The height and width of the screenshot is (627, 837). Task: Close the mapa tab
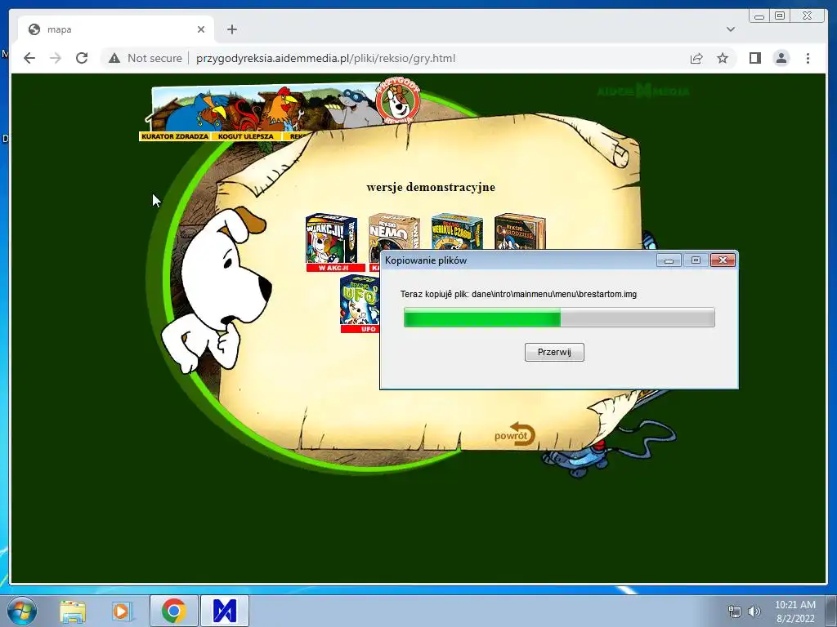[x=201, y=29]
